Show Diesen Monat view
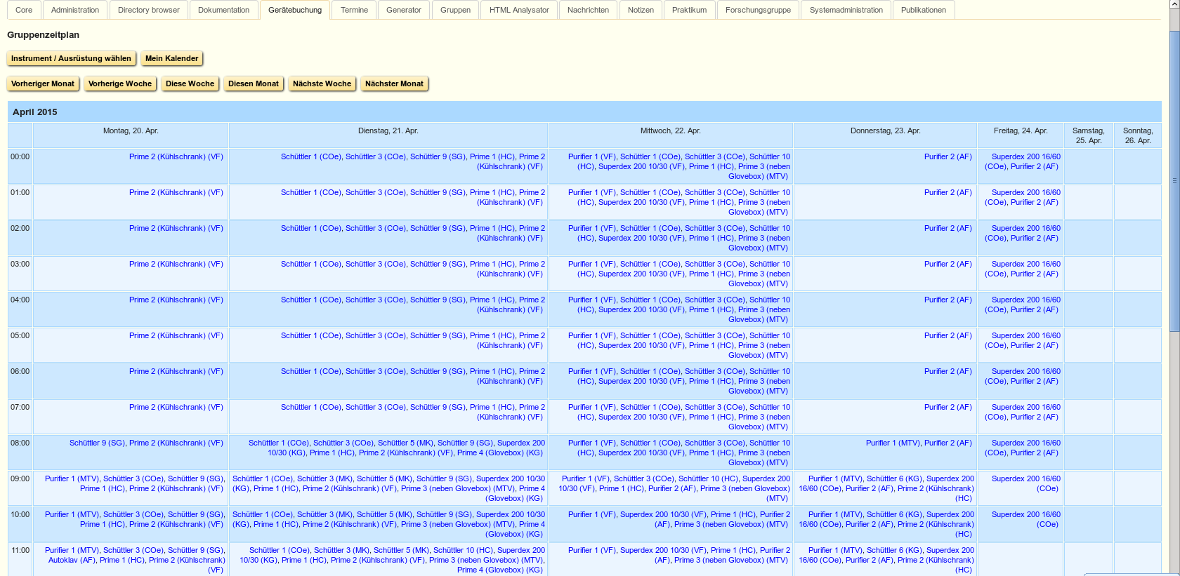1180x576 pixels. 254,83
